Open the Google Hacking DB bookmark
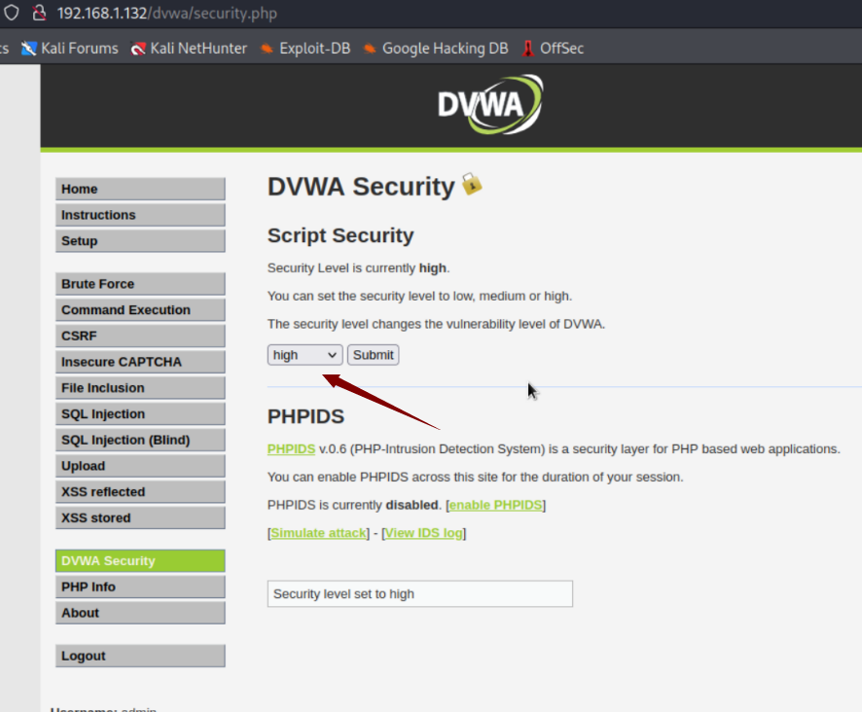 coord(436,49)
